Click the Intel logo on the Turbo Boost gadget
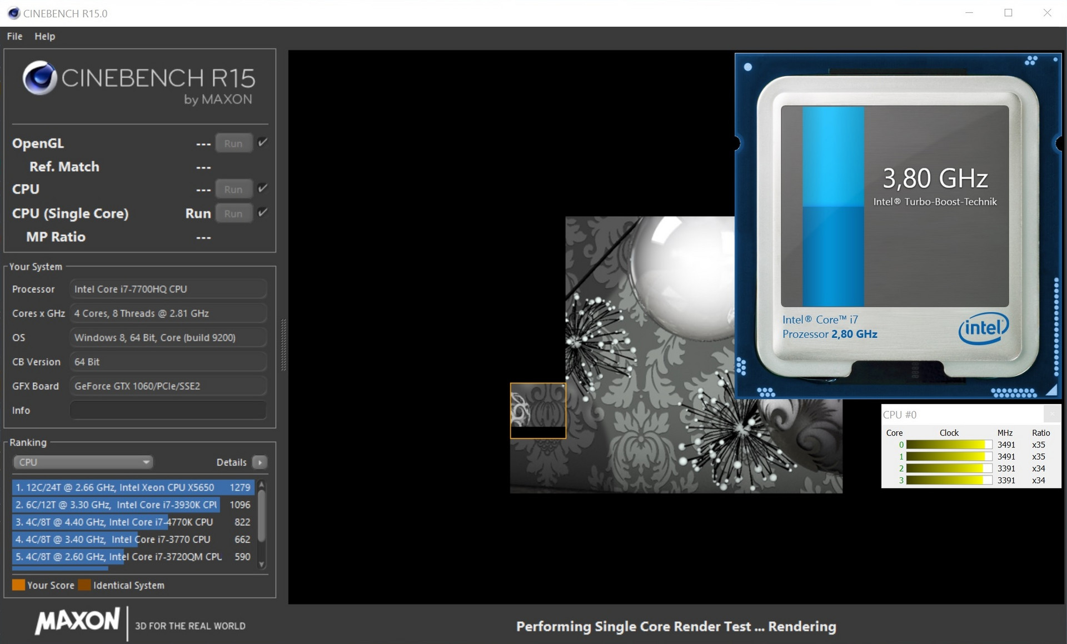This screenshot has height=644, width=1067. [983, 328]
